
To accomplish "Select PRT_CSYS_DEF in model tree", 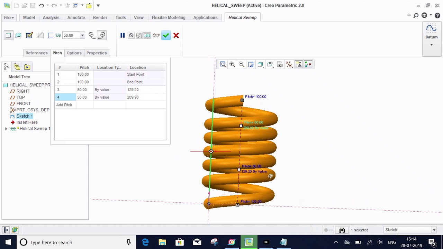I will [33, 110].
